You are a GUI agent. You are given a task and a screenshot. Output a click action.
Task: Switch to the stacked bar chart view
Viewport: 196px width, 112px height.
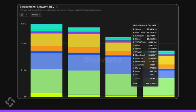22,15
